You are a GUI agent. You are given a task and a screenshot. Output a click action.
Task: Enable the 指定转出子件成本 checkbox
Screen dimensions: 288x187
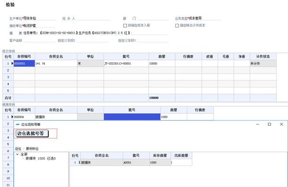tap(177, 25)
